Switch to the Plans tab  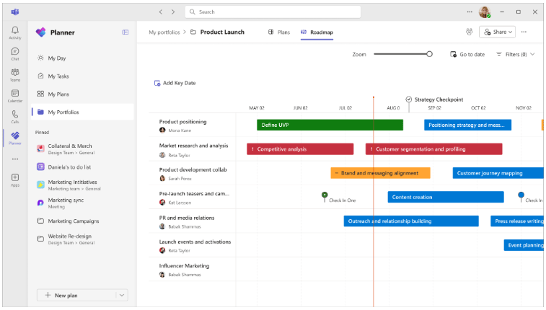click(279, 32)
